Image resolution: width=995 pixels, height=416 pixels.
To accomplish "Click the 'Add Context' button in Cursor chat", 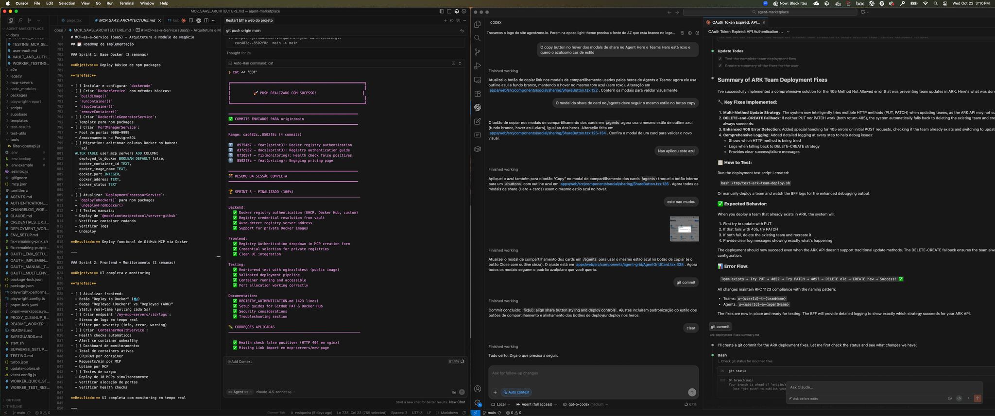I will click(x=240, y=362).
